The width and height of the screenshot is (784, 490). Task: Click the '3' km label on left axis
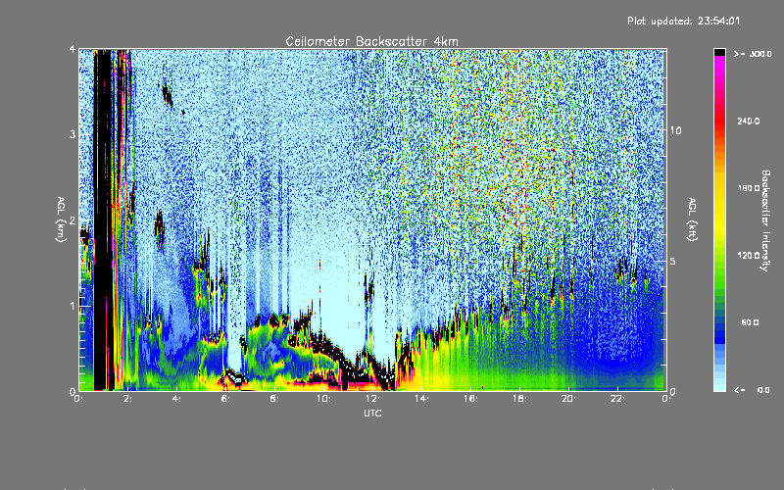[x=73, y=134]
